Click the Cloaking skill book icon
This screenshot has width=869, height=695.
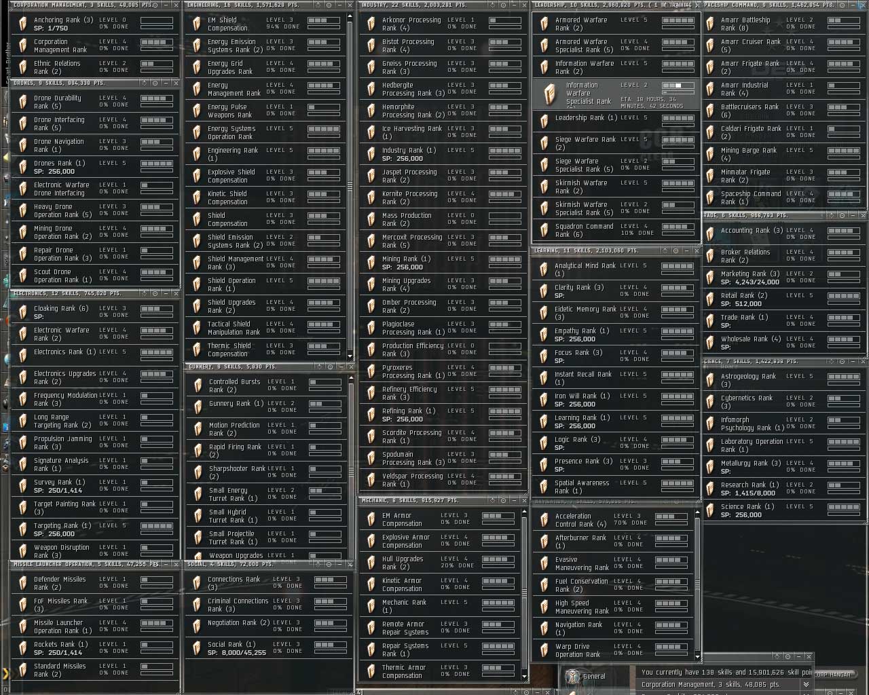pos(22,313)
